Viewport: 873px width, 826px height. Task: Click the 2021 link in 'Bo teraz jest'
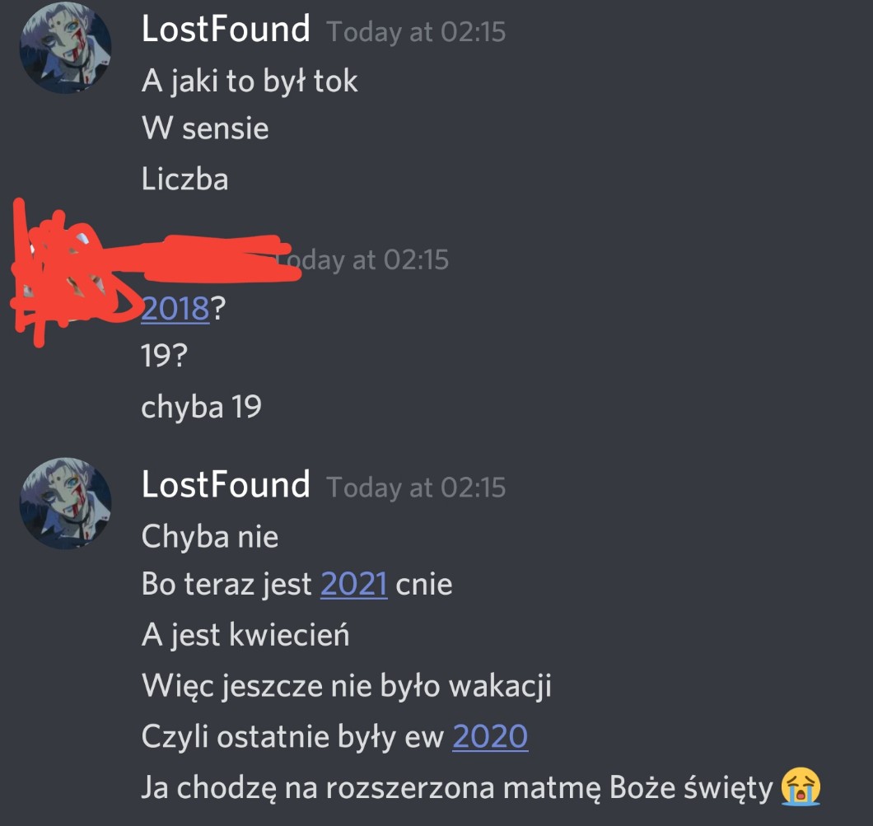[354, 585]
